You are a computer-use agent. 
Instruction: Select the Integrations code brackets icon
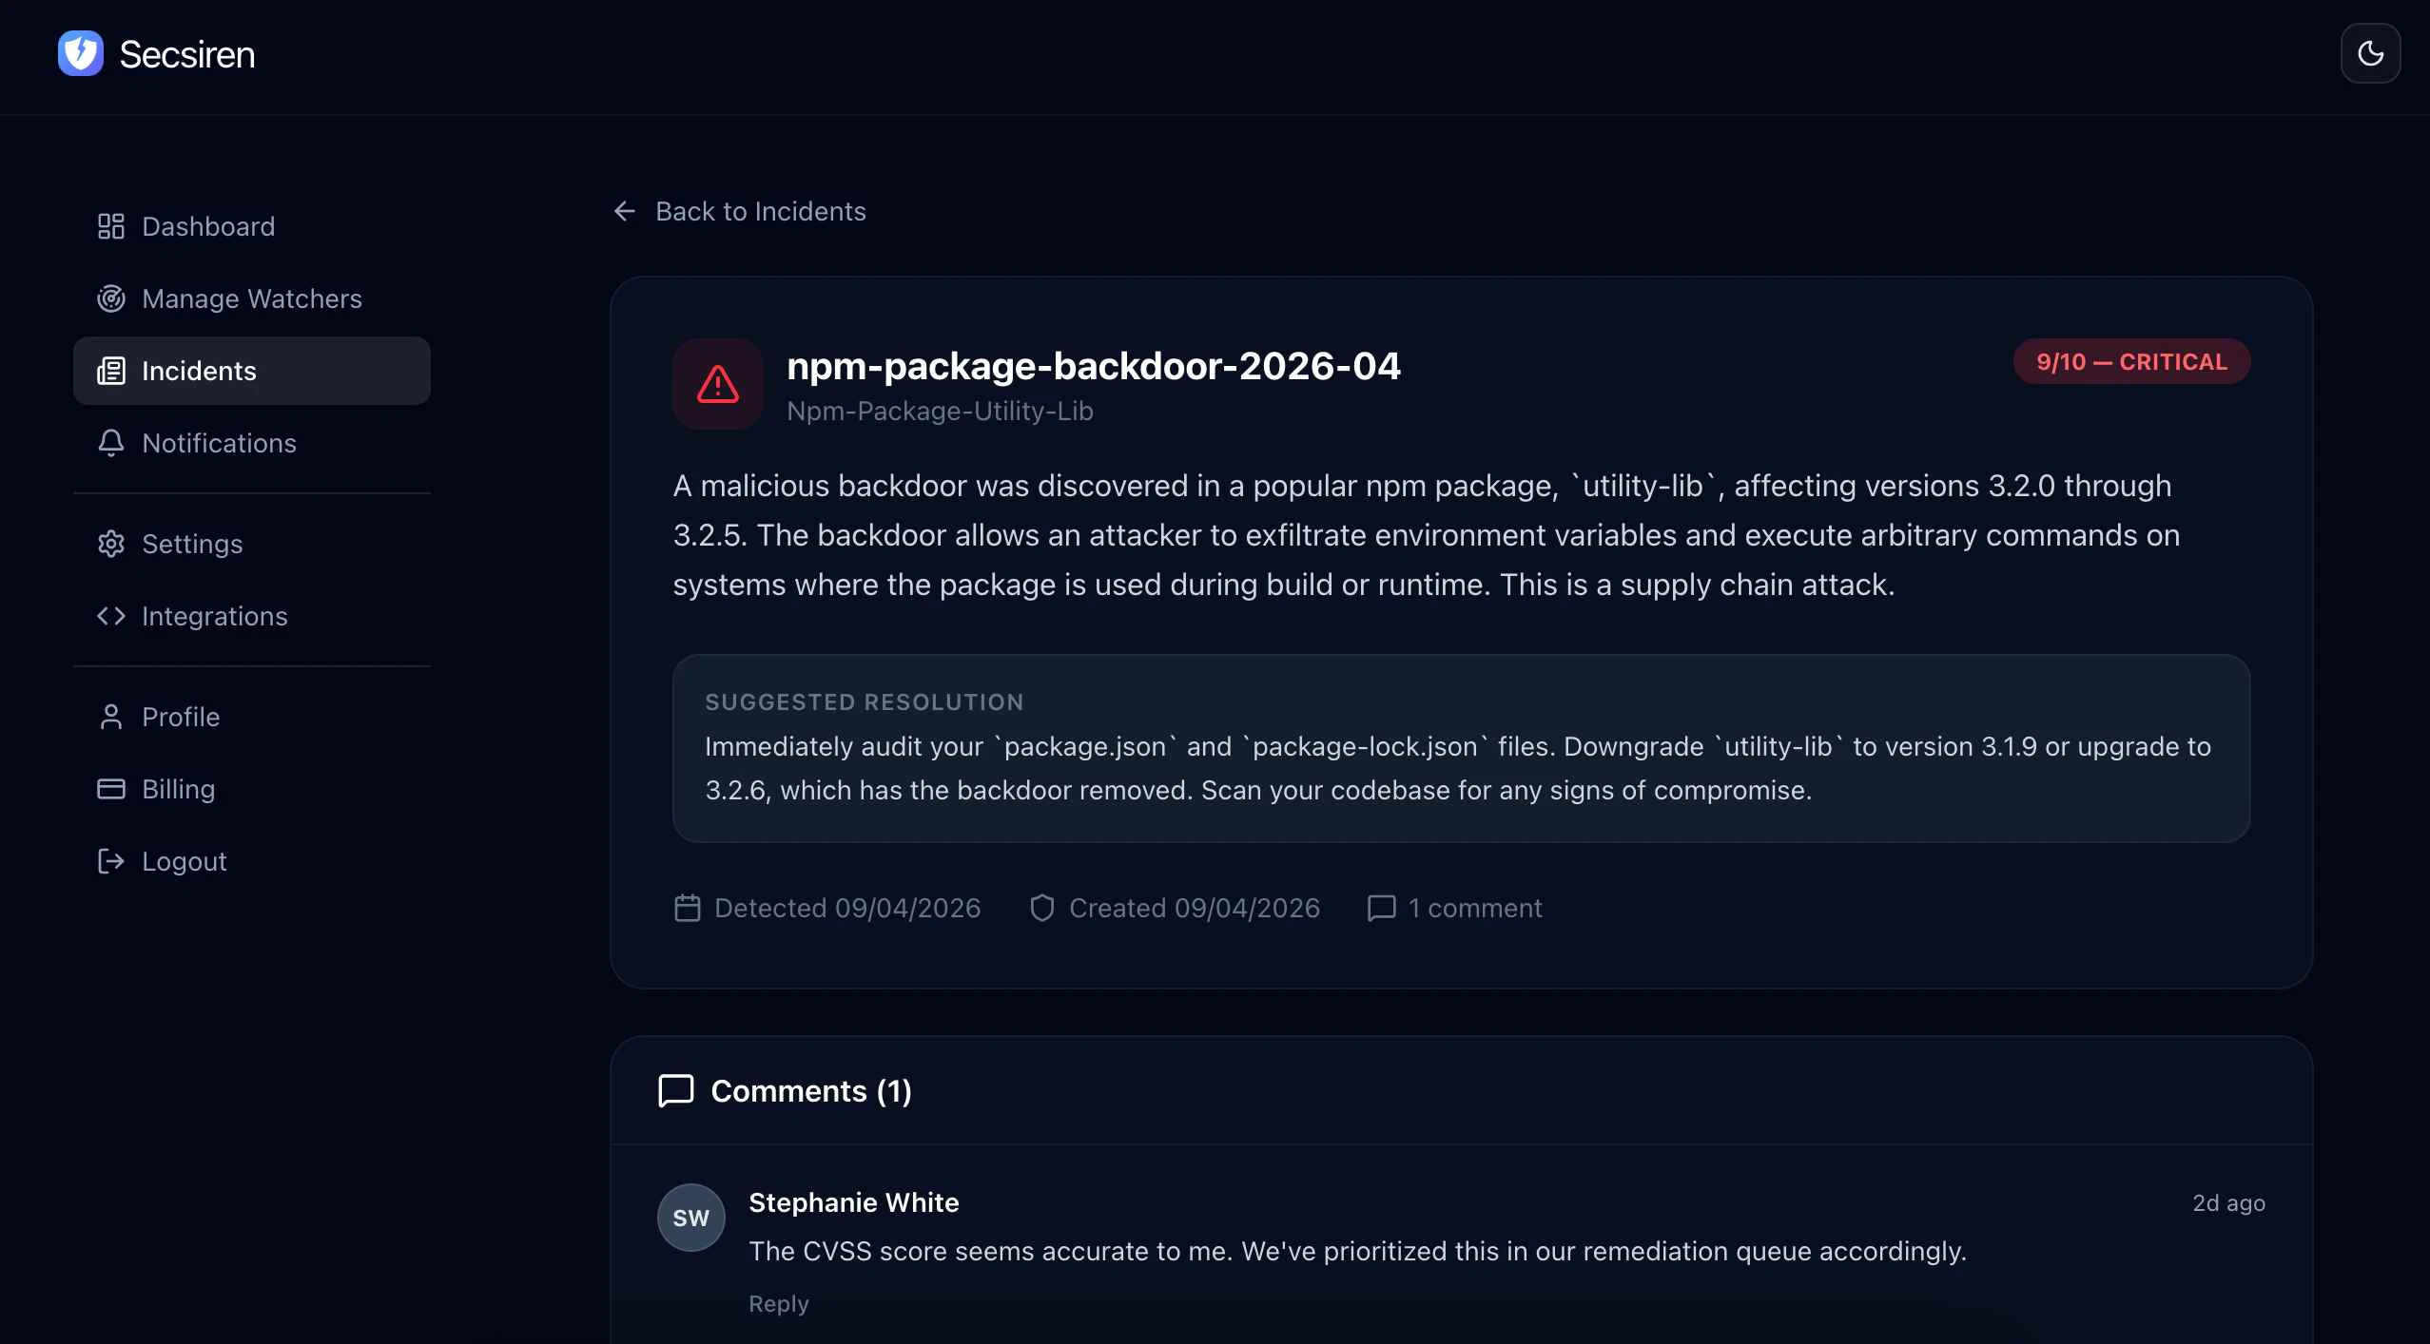(110, 616)
